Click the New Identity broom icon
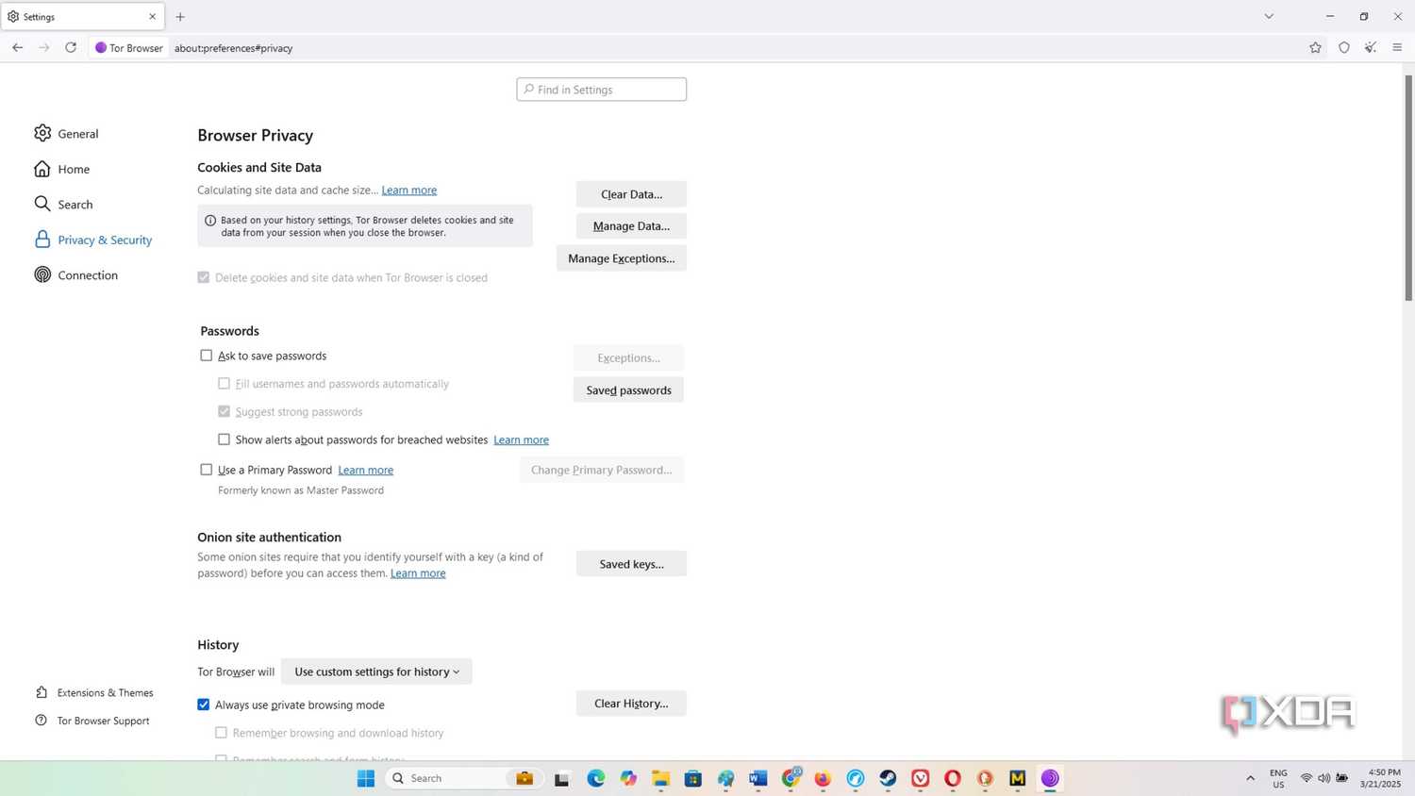 (1371, 47)
